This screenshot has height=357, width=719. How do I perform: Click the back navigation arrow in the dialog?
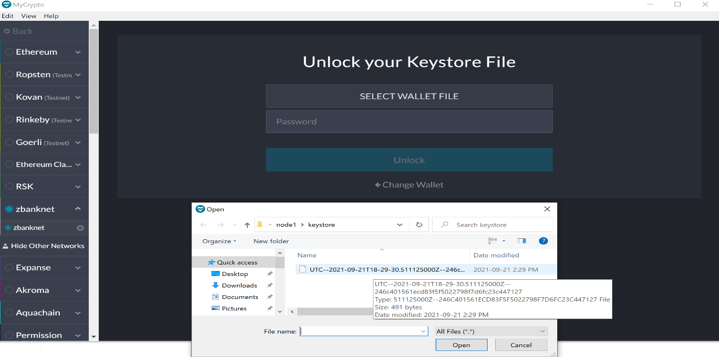coord(203,224)
